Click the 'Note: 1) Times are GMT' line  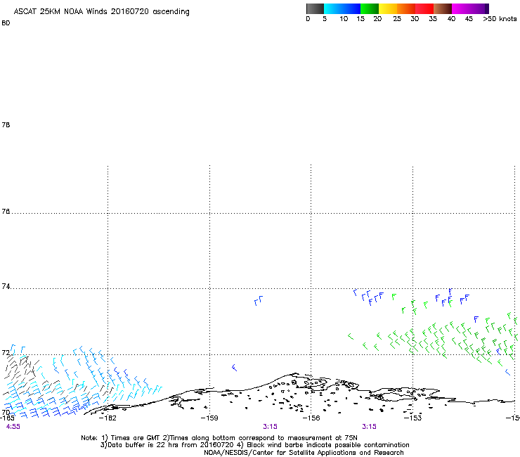point(219,438)
